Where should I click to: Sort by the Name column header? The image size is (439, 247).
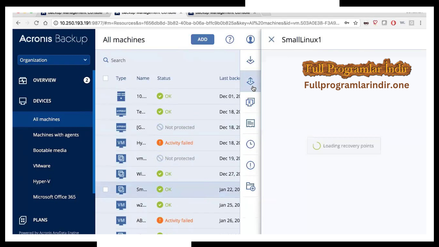[143, 78]
